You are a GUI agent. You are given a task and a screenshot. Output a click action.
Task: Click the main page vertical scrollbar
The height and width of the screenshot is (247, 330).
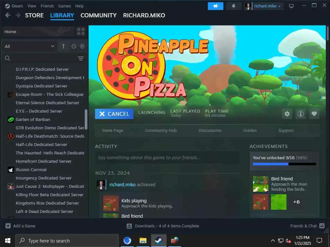[x=327, y=33]
